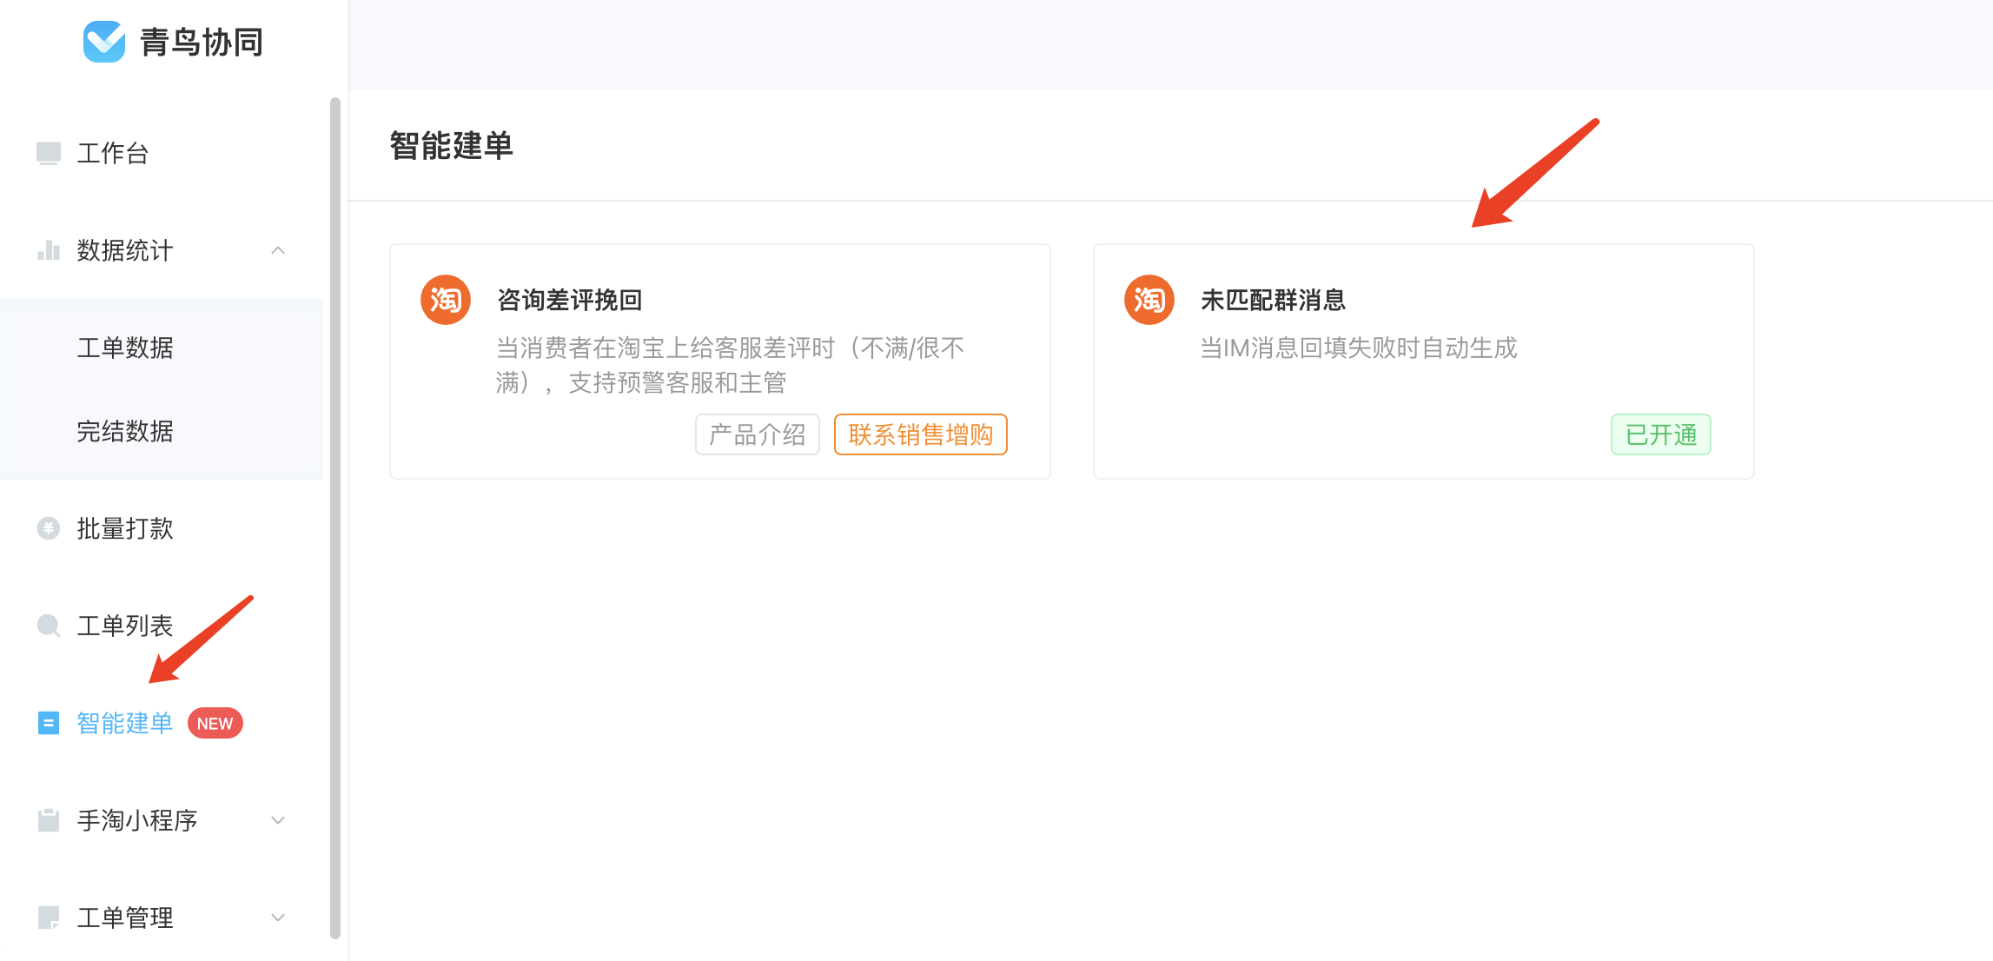
Task: Click the NEW badge beside 智能建单
Action: tap(215, 723)
